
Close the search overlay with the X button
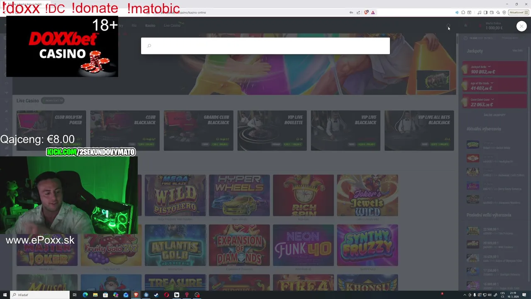click(x=521, y=26)
